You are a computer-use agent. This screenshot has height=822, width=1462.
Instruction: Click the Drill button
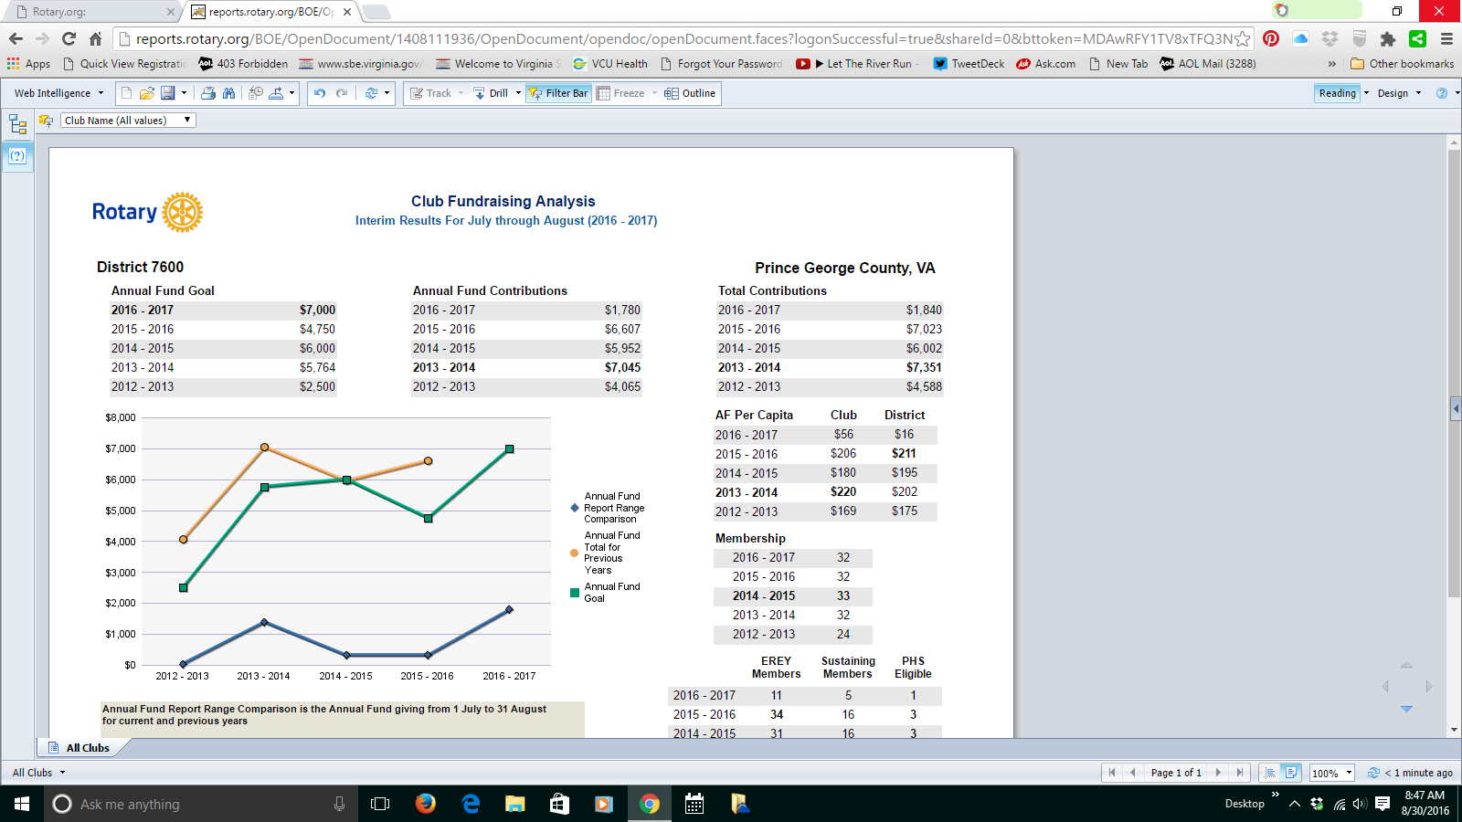coord(498,93)
